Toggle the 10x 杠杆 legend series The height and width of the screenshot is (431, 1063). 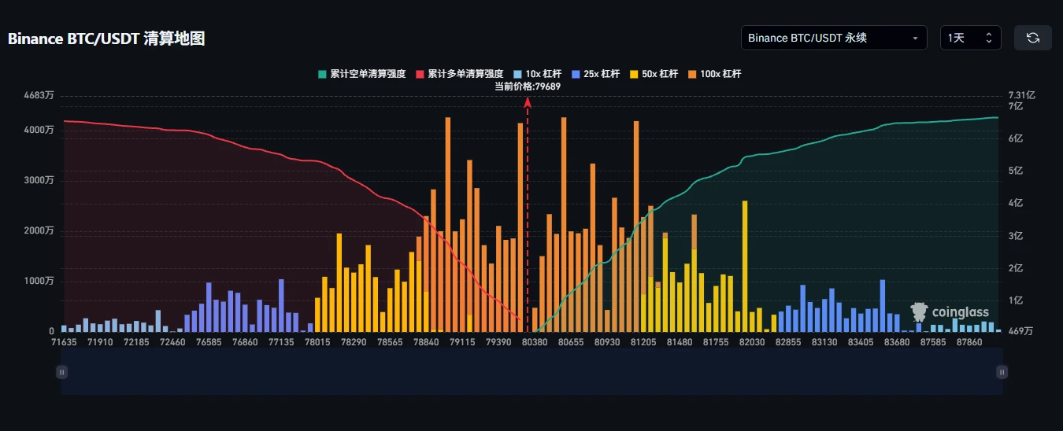(537, 74)
